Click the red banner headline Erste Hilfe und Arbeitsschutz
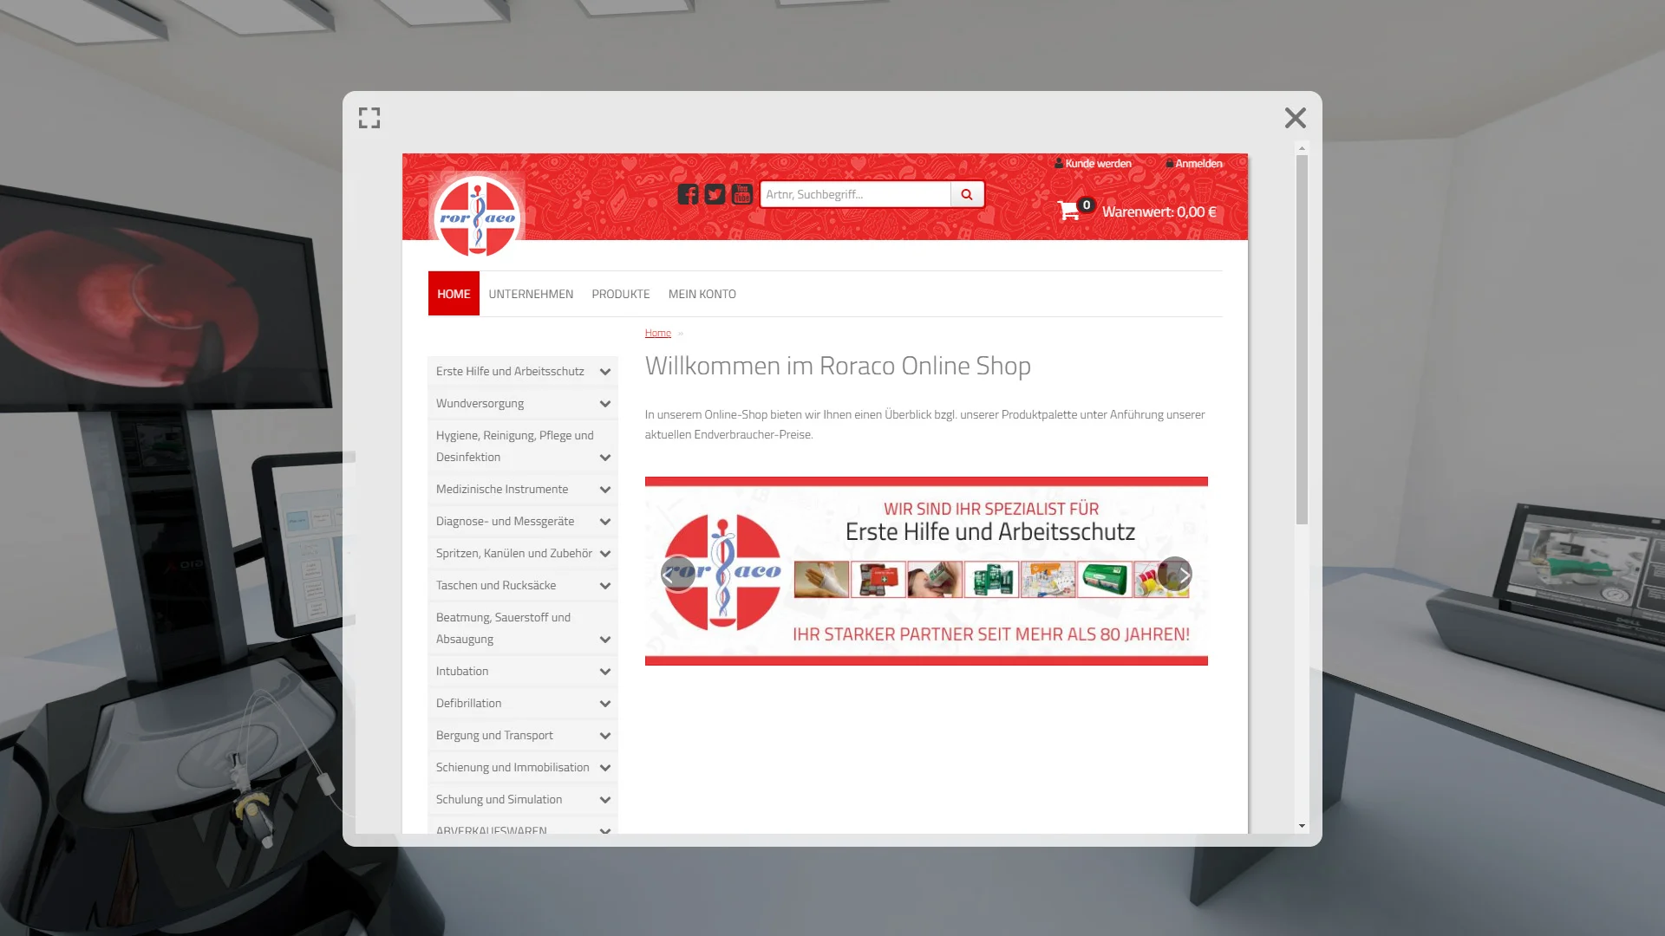The image size is (1665, 936). [990, 531]
